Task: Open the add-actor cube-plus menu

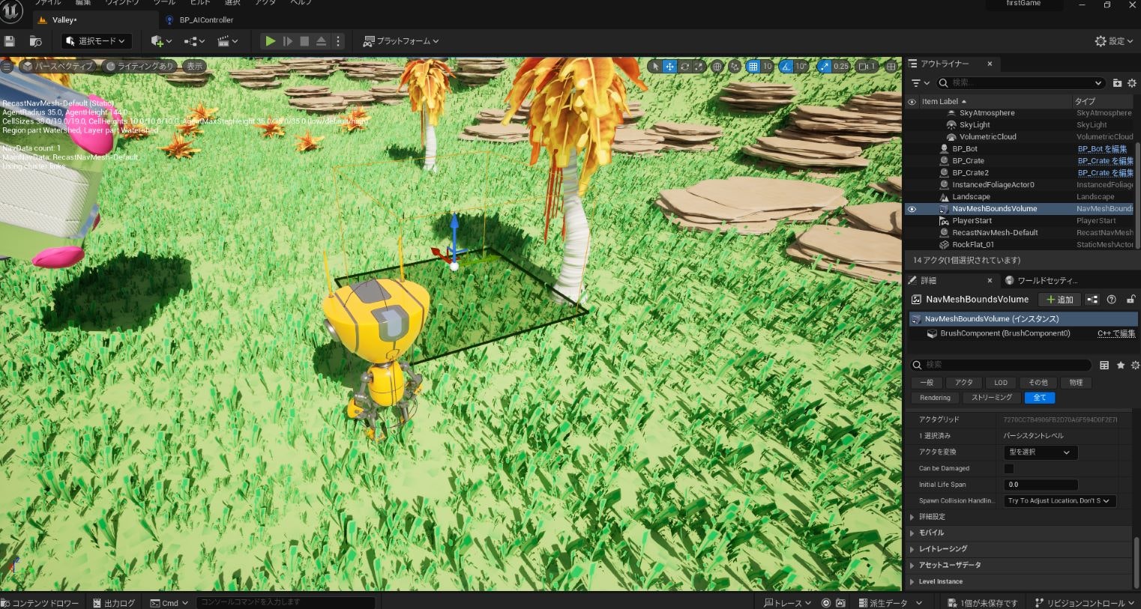Action: click(x=160, y=41)
